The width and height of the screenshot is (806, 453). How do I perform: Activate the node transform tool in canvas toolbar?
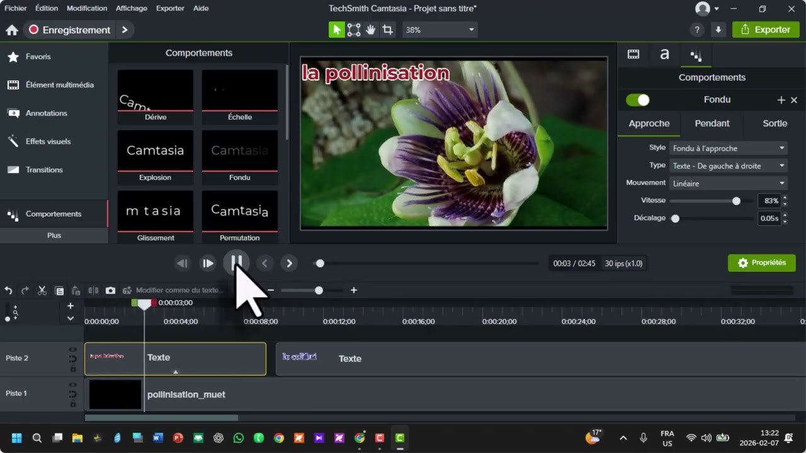click(354, 30)
